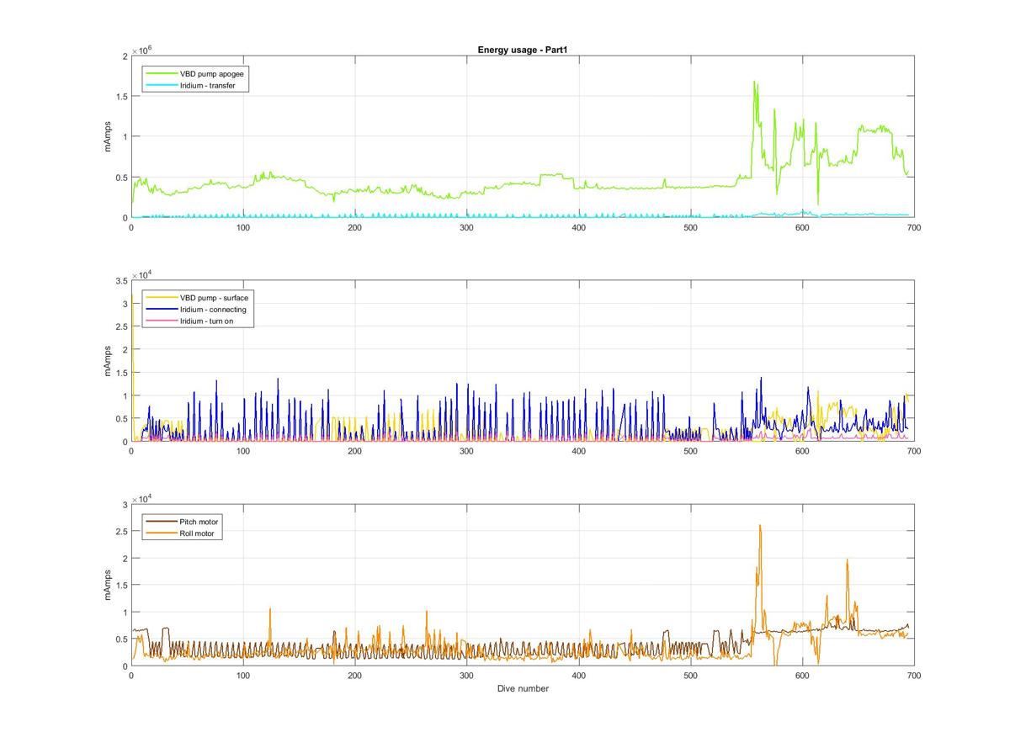Screen dimensions: 1010x748
Task: Click the 'mAmps' y-label of the middle plot
Action: tap(108, 361)
